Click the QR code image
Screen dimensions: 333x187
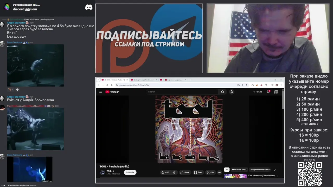(x=310, y=174)
